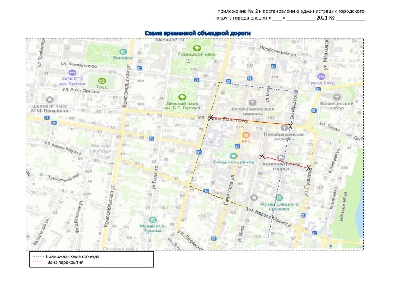The image size is (393, 294).
Task: Click the Администрация города flag icon
Action: [281, 157]
